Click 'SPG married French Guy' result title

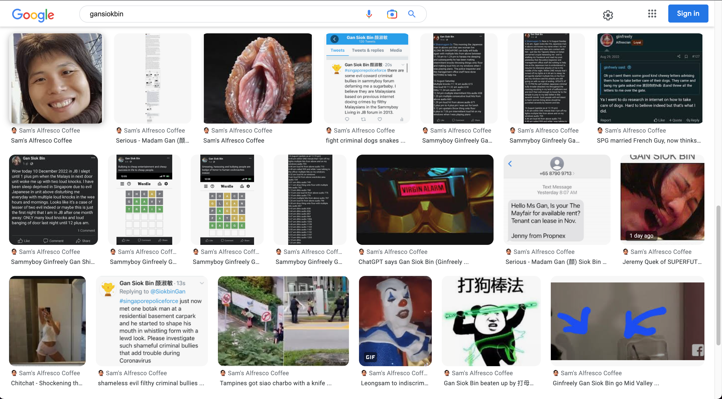click(648, 140)
